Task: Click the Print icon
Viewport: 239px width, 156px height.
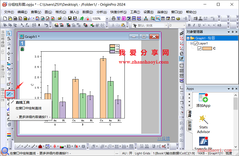Action: coord(114,19)
